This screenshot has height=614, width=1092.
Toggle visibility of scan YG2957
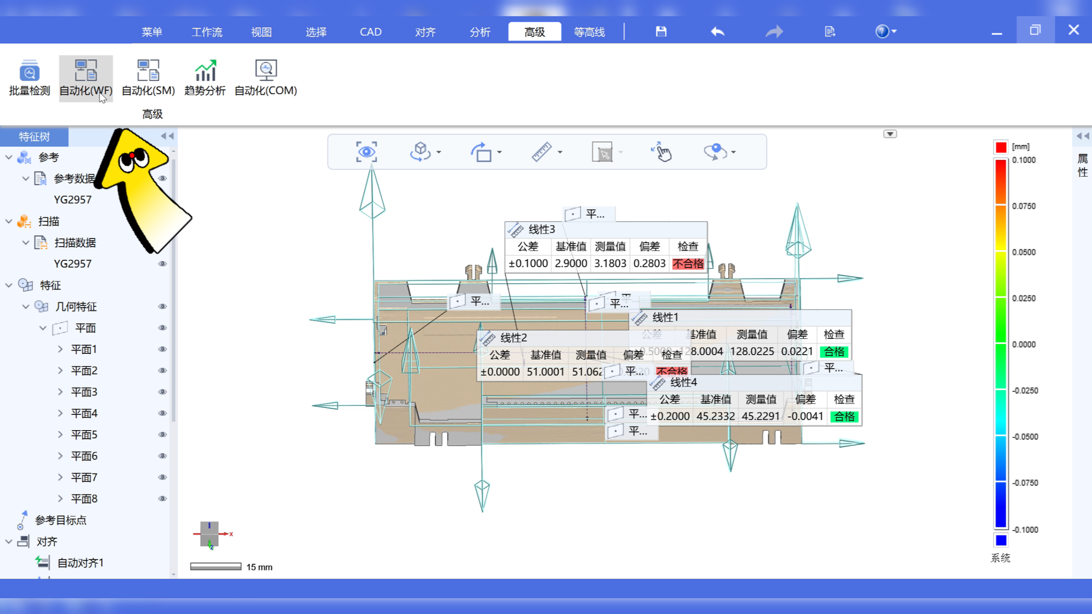tap(163, 264)
